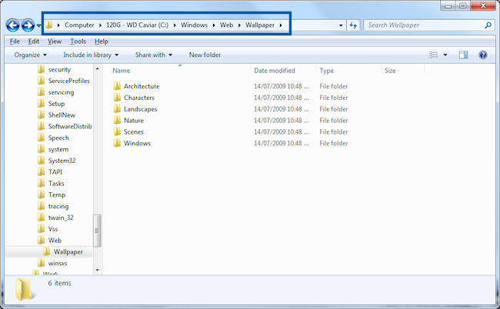Select System32 folder in navigation tree
Image resolution: width=500 pixels, height=309 pixels.
[x=61, y=161]
